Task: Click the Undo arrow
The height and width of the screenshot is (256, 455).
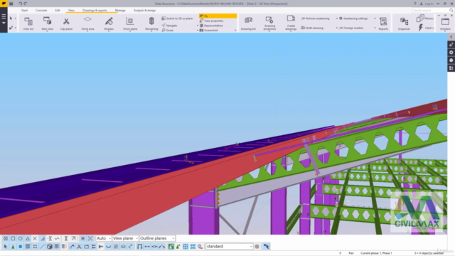Action: tap(21, 4)
